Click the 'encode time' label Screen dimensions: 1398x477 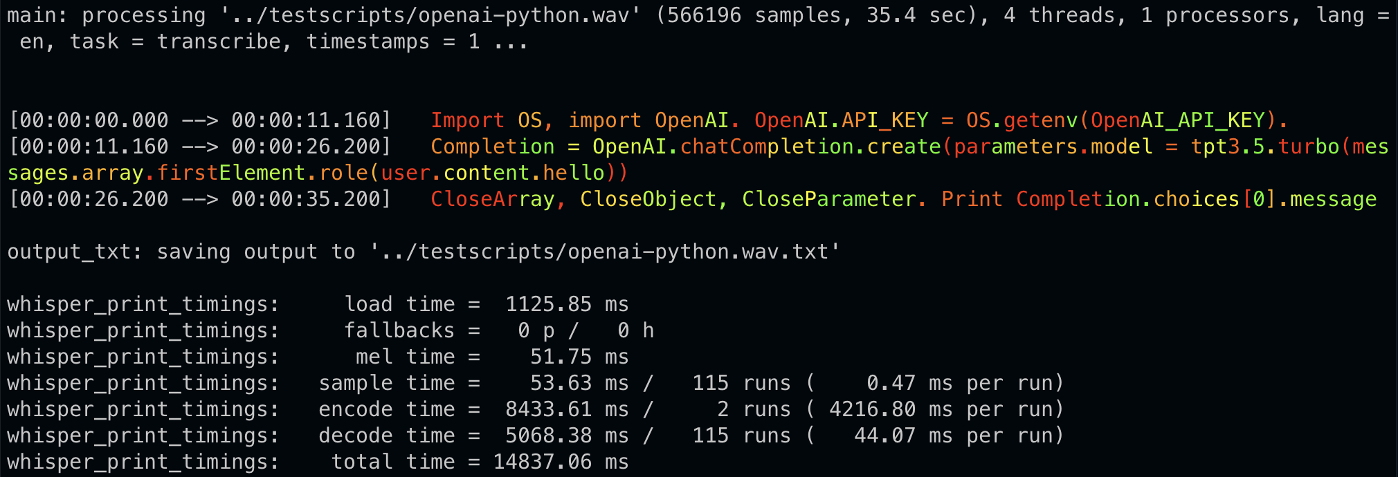point(387,409)
